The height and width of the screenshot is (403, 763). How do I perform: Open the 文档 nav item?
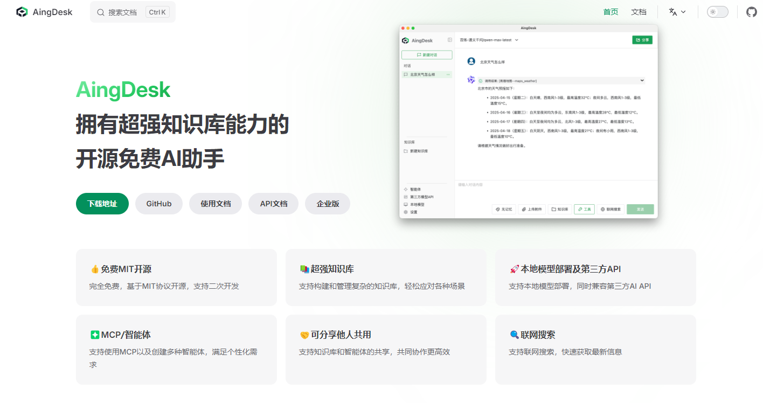(x=639, y=12)
